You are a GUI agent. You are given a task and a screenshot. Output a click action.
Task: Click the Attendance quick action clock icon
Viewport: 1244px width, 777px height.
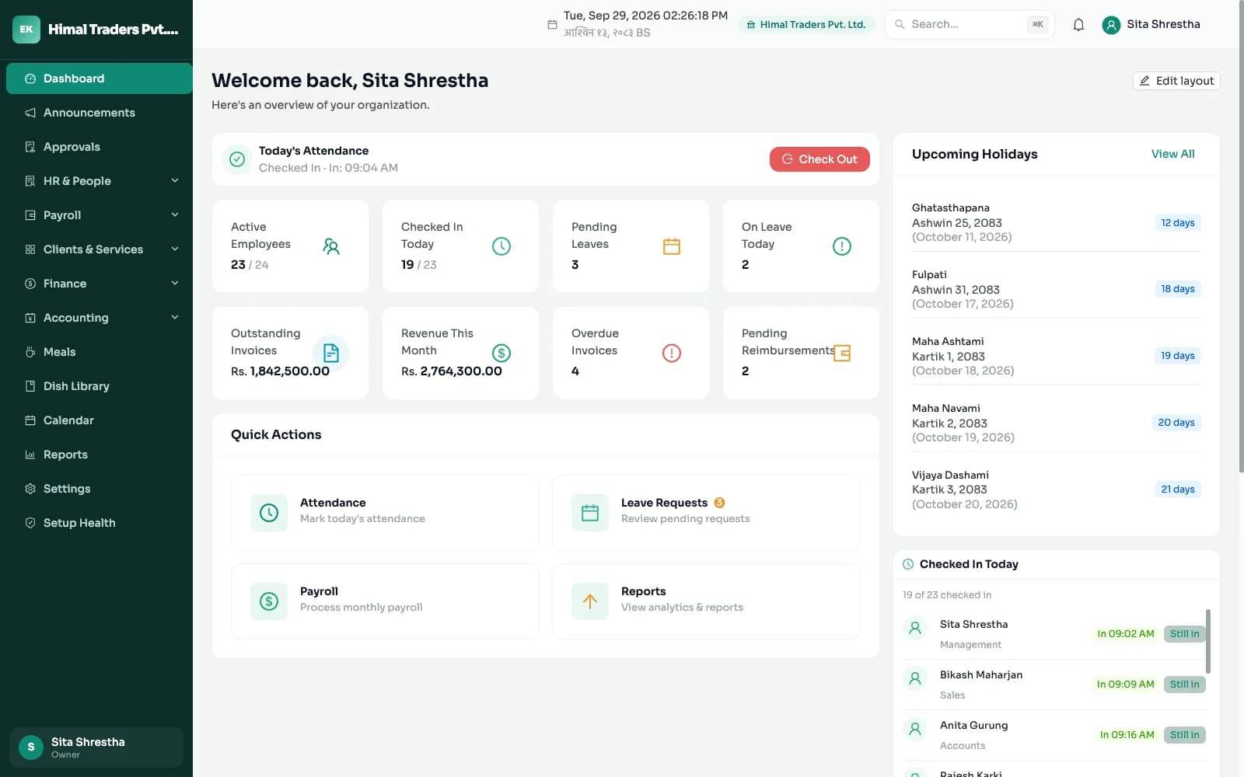pos(269,513)
